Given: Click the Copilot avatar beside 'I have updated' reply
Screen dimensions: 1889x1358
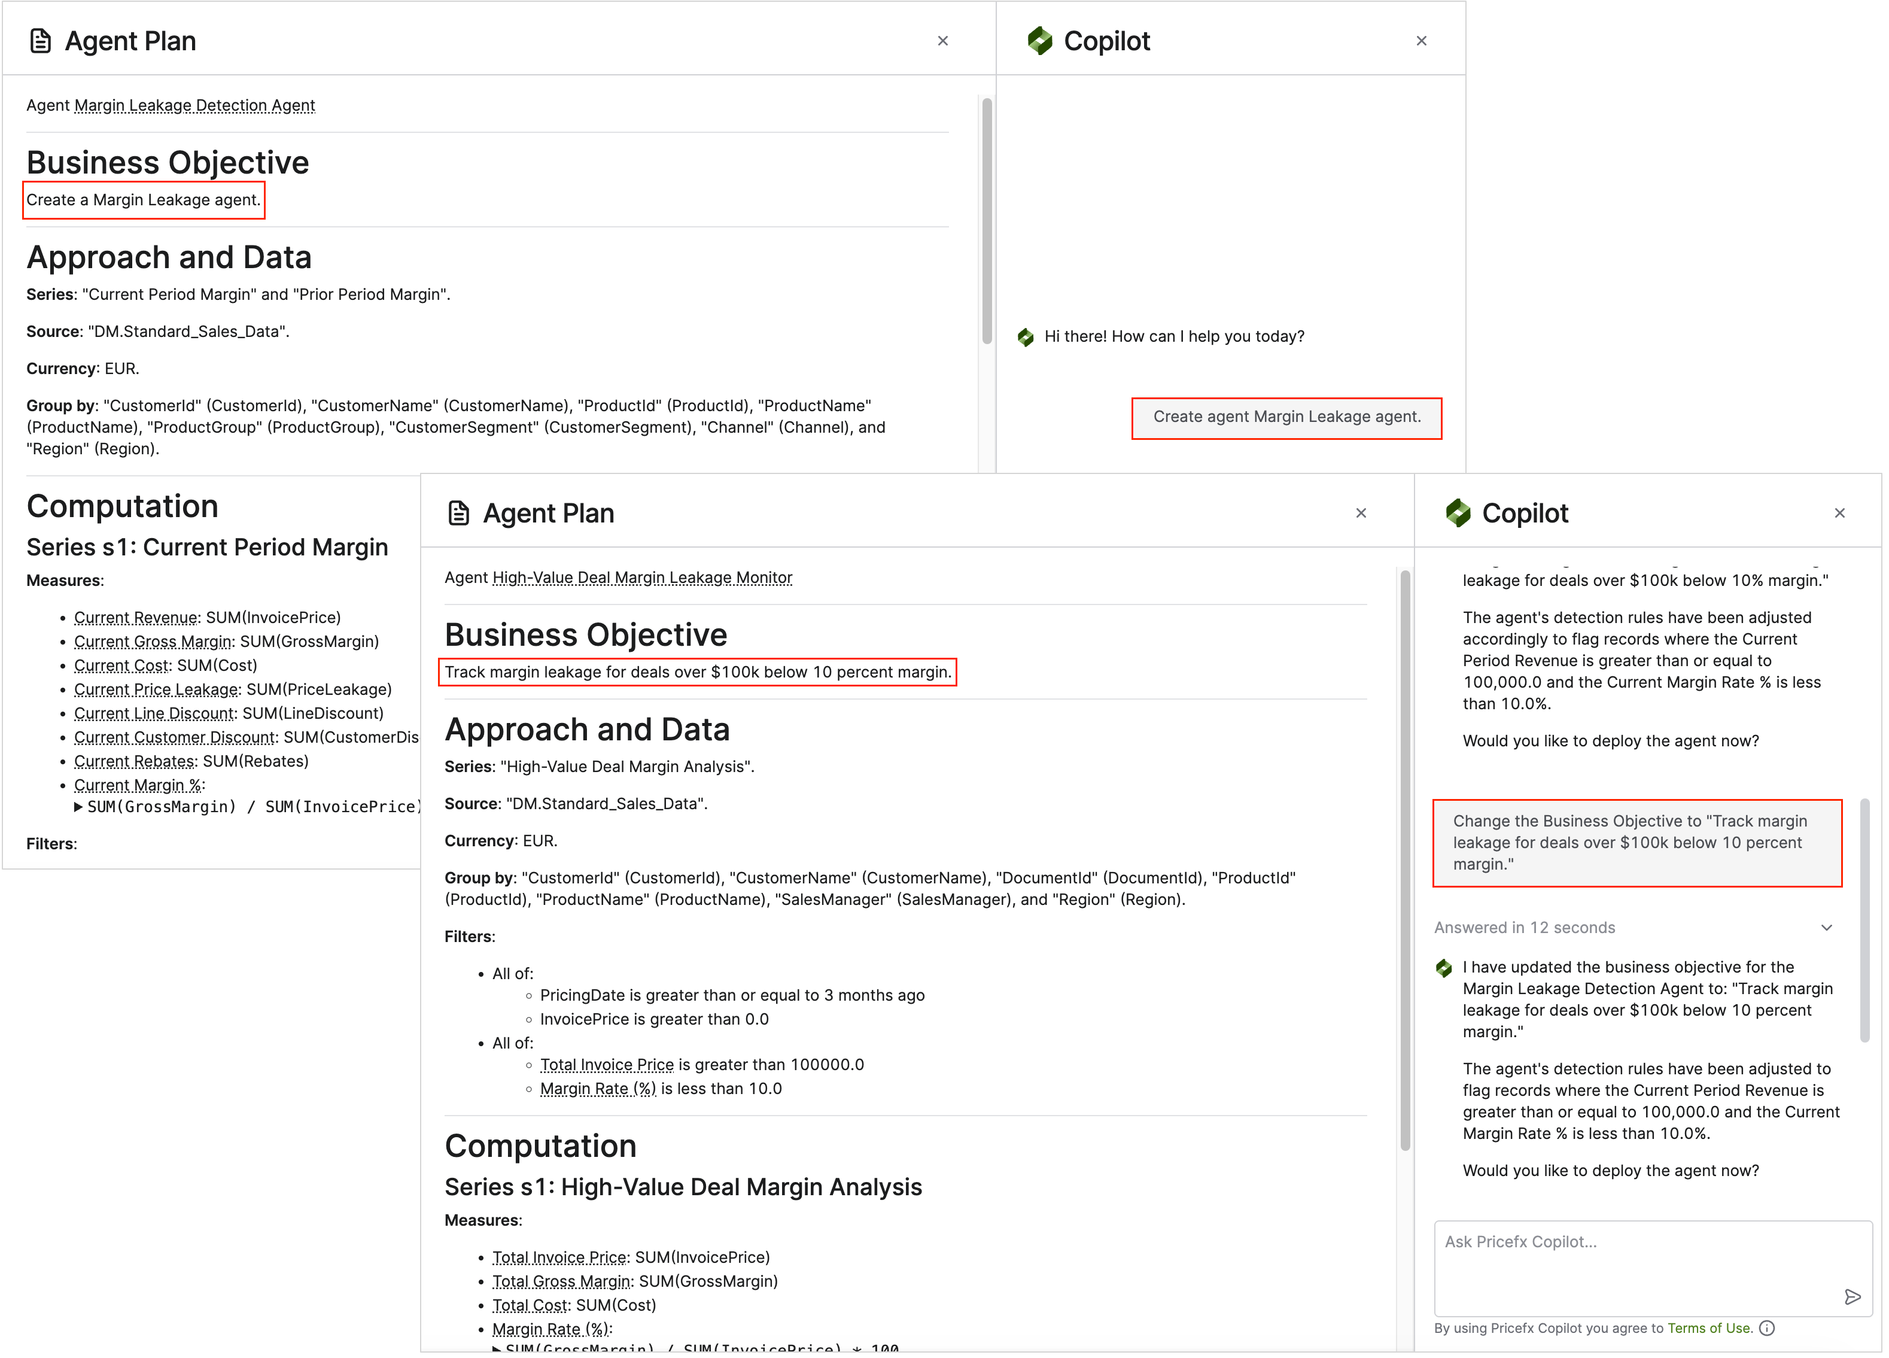Looking at the screenshot, I should 1444,968.
